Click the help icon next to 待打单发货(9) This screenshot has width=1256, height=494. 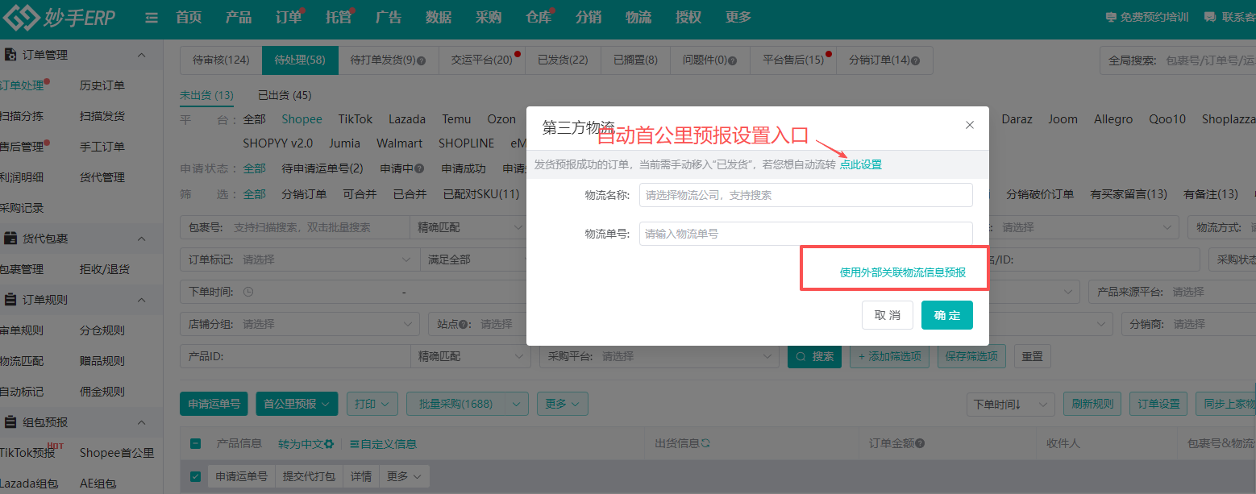pos(421,60)
